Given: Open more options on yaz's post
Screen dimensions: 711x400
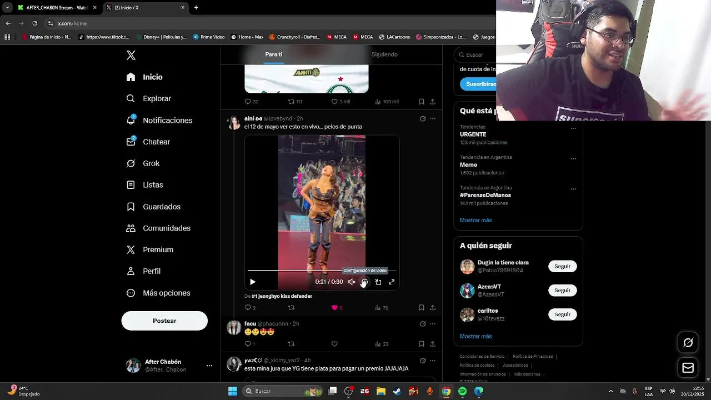Looking at the screenshot, I should [x=433, y=361].
